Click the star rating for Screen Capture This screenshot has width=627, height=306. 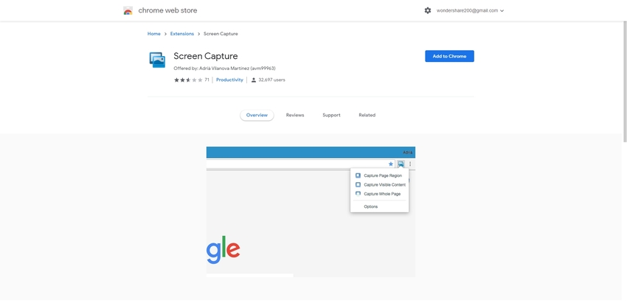188,80
